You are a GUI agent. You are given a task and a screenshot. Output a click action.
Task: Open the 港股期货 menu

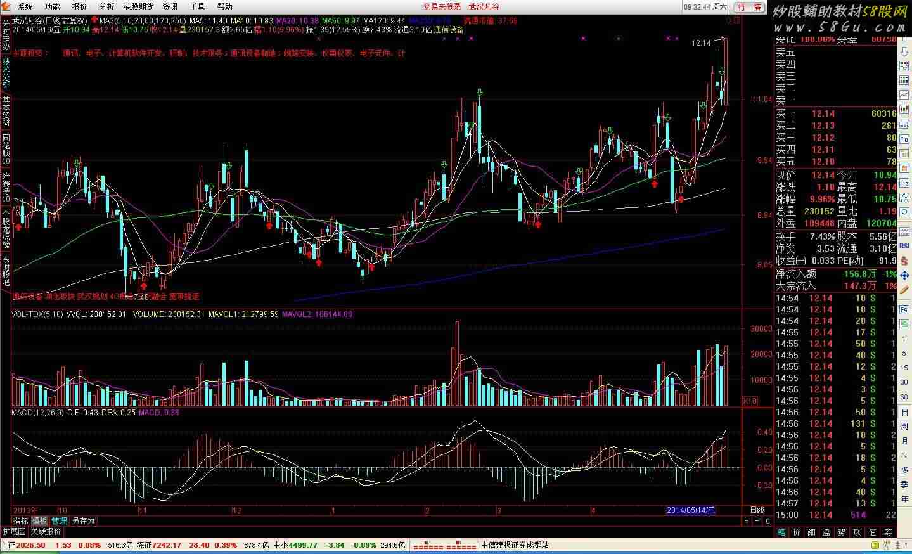(x=138, y=6)
